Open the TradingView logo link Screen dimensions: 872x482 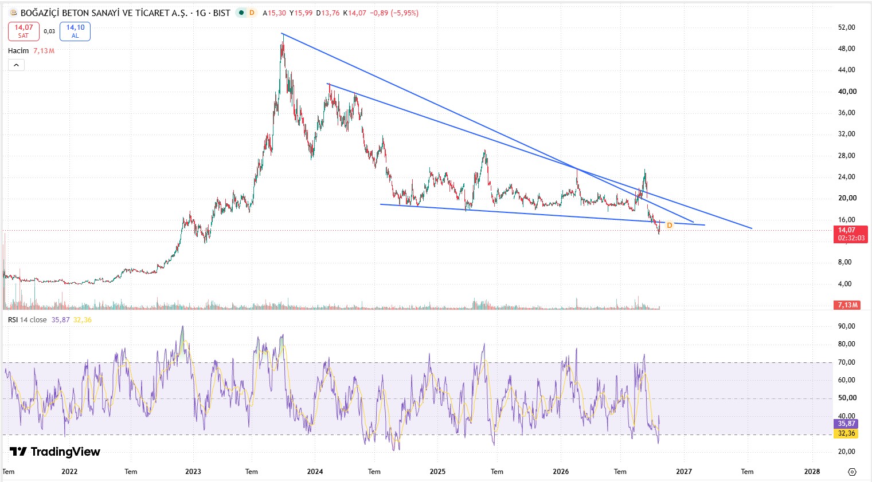[x=55, y=452]
